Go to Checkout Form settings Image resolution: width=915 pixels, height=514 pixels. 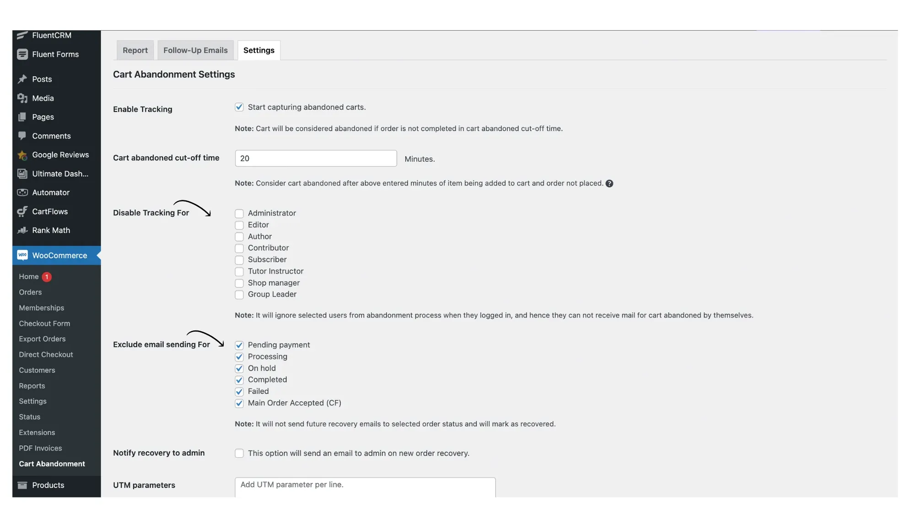click(44, 323)
